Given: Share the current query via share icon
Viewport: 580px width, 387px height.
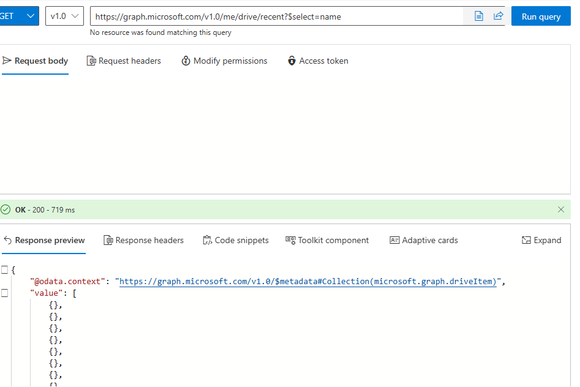Looking at the screenshot, I should click(x=498, y=16).
